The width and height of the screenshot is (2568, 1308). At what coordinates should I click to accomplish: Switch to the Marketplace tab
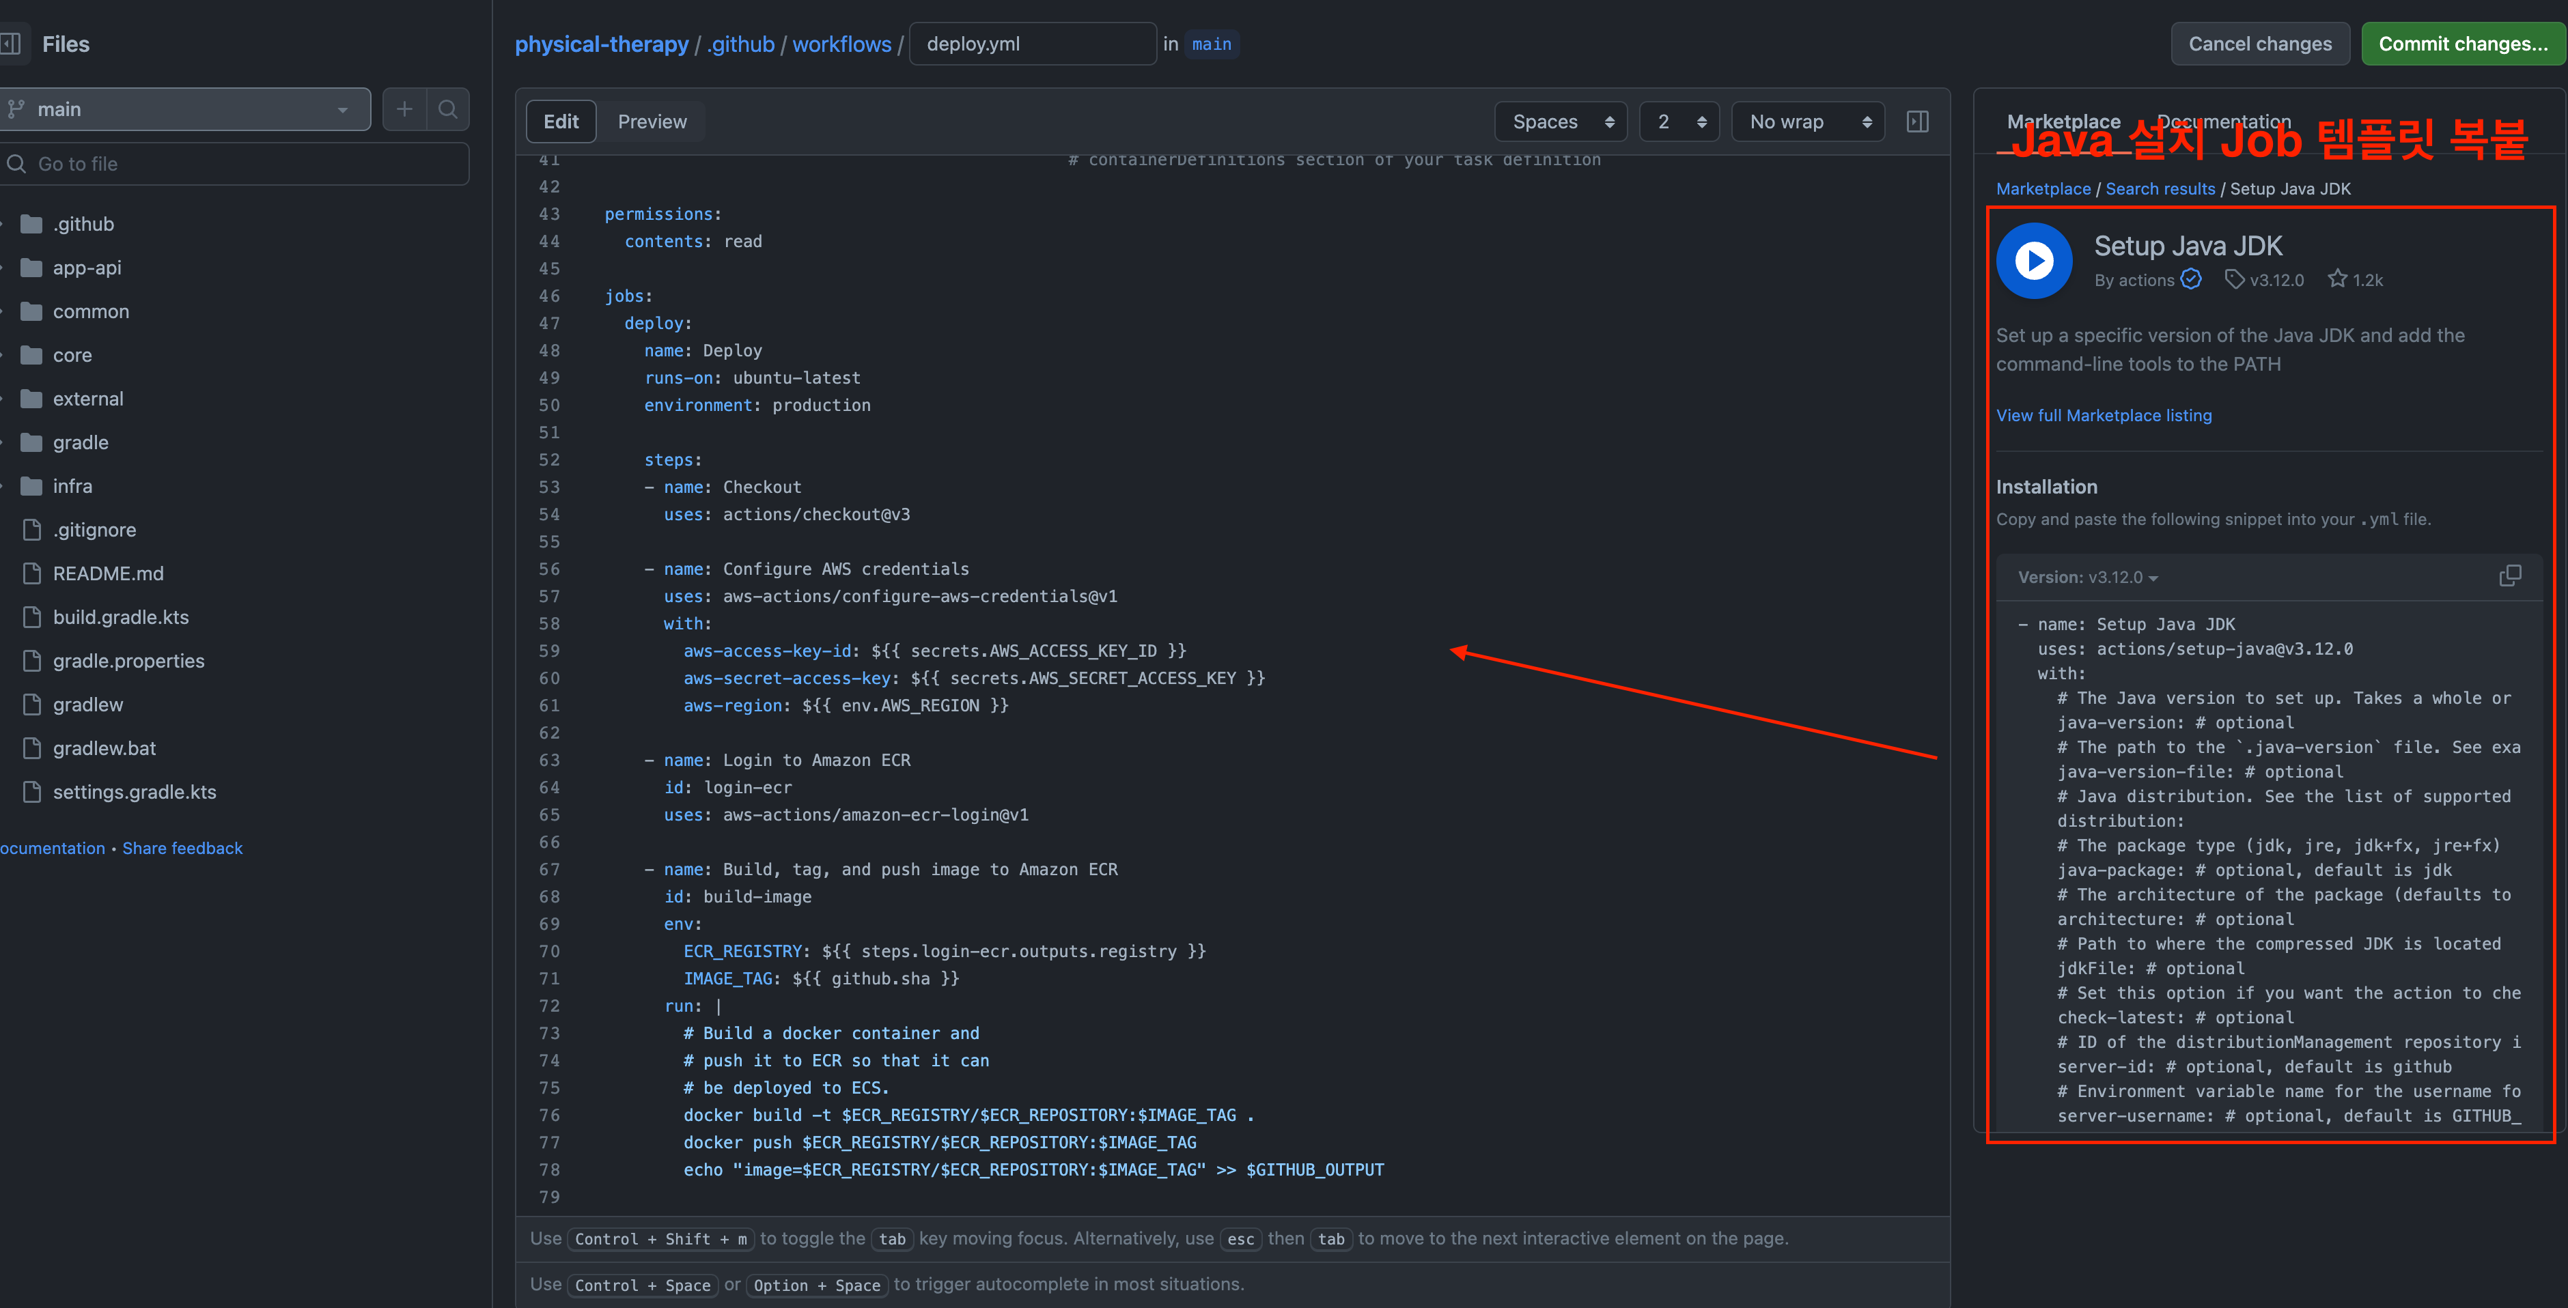(2063, 122)
